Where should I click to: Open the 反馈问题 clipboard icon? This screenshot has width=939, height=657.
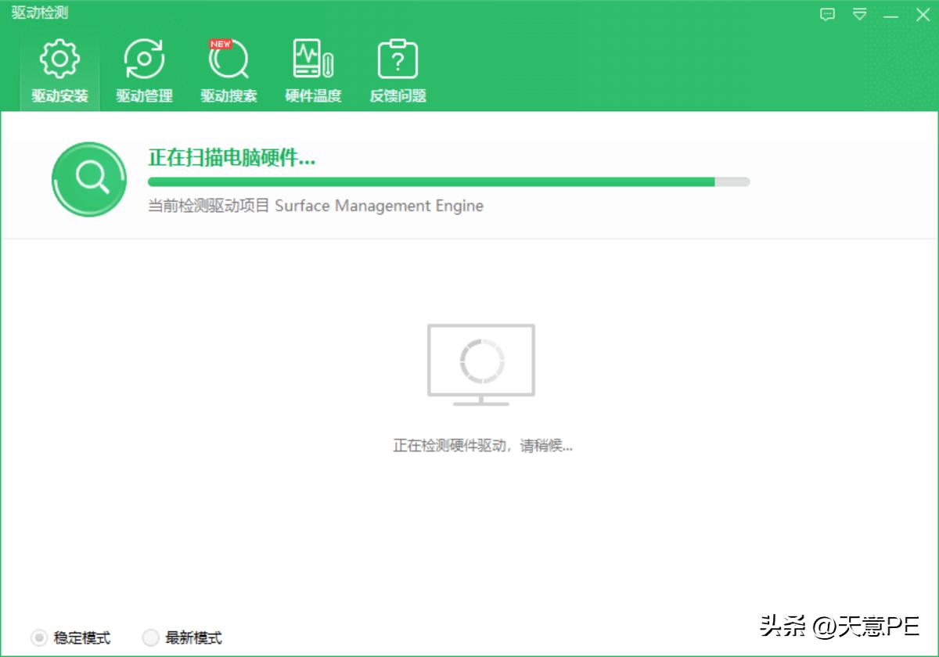point(397,56)
